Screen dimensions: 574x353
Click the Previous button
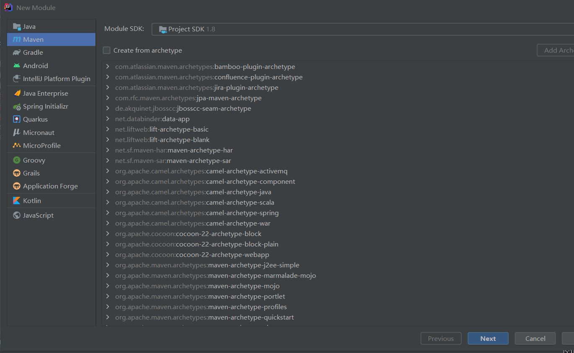coord(441,338)
